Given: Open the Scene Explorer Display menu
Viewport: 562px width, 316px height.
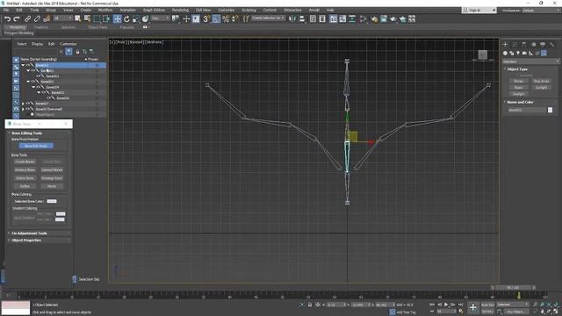Looking at the screenshot, I should coord(37,44).
